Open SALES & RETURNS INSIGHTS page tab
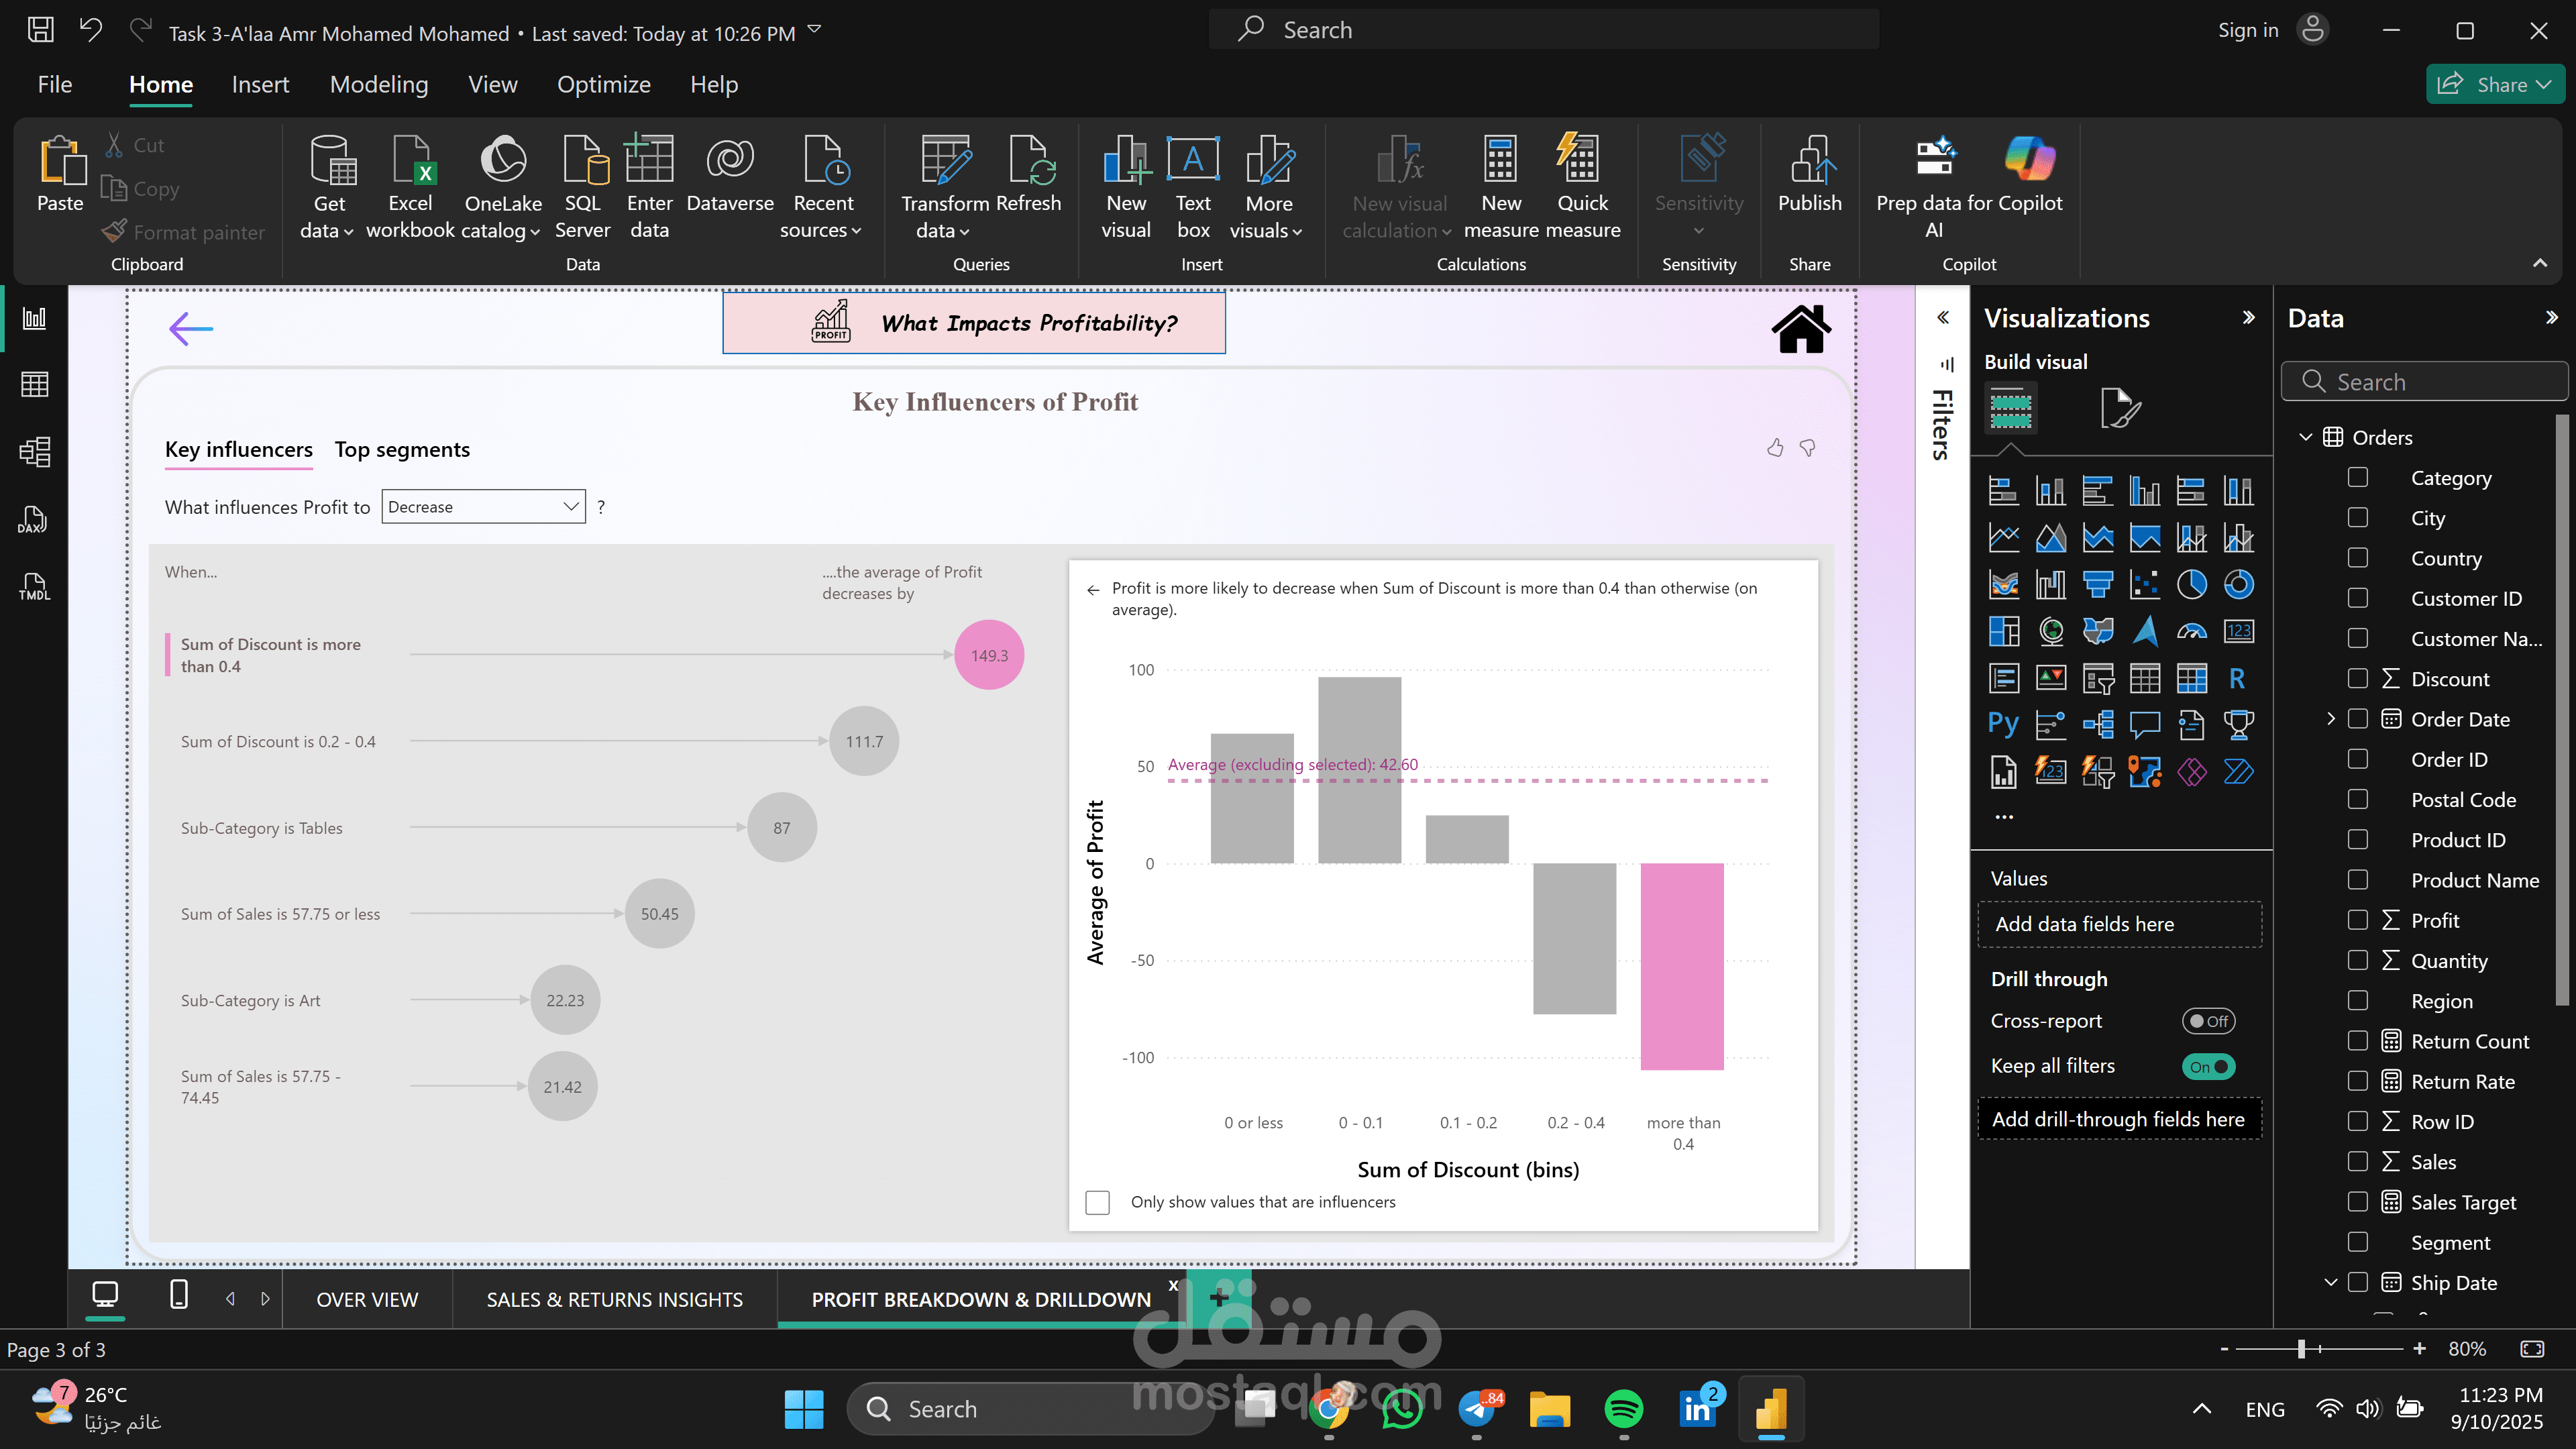Screen dimensions: 2576x1449 coord(614,1299)
